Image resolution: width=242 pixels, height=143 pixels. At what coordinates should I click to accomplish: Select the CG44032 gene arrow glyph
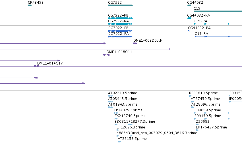click(x=189, y=5)
